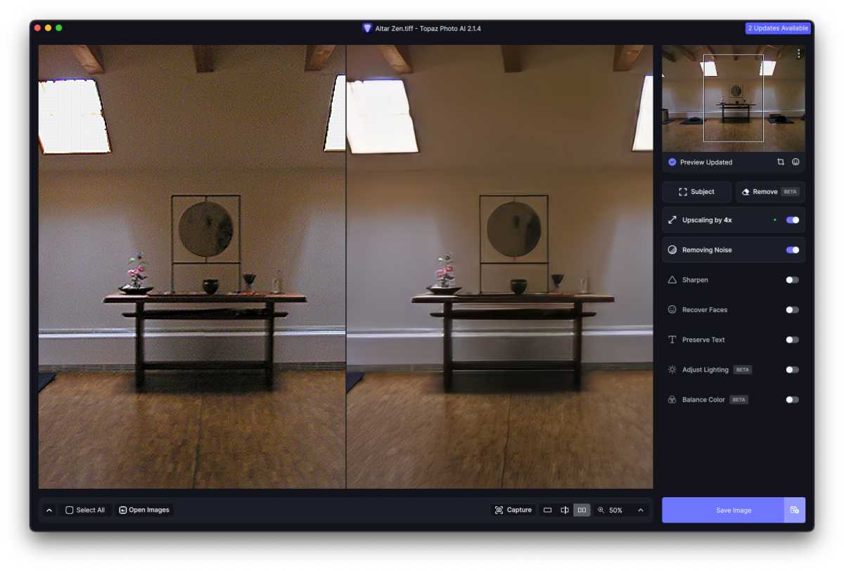844x571 pixels.
Task: Click the Remove BETA button
Action: pos(770,191)
